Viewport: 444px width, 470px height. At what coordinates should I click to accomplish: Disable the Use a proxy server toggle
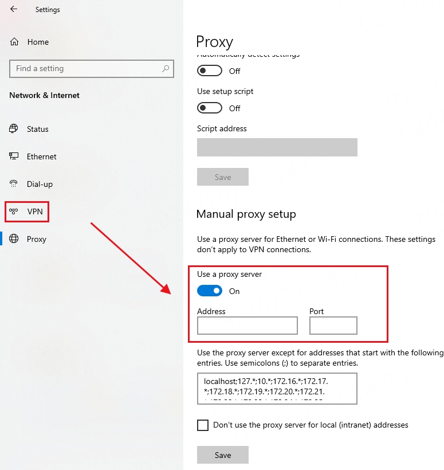pyautogui.click(x=210, y=291)
